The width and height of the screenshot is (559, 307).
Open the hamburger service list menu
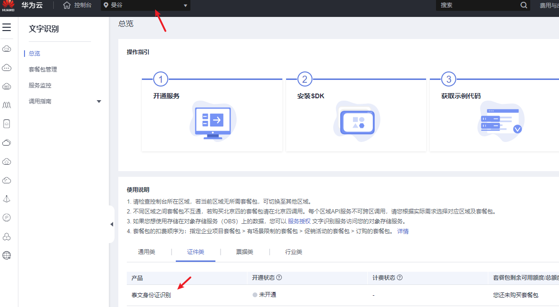coord(7,27)
